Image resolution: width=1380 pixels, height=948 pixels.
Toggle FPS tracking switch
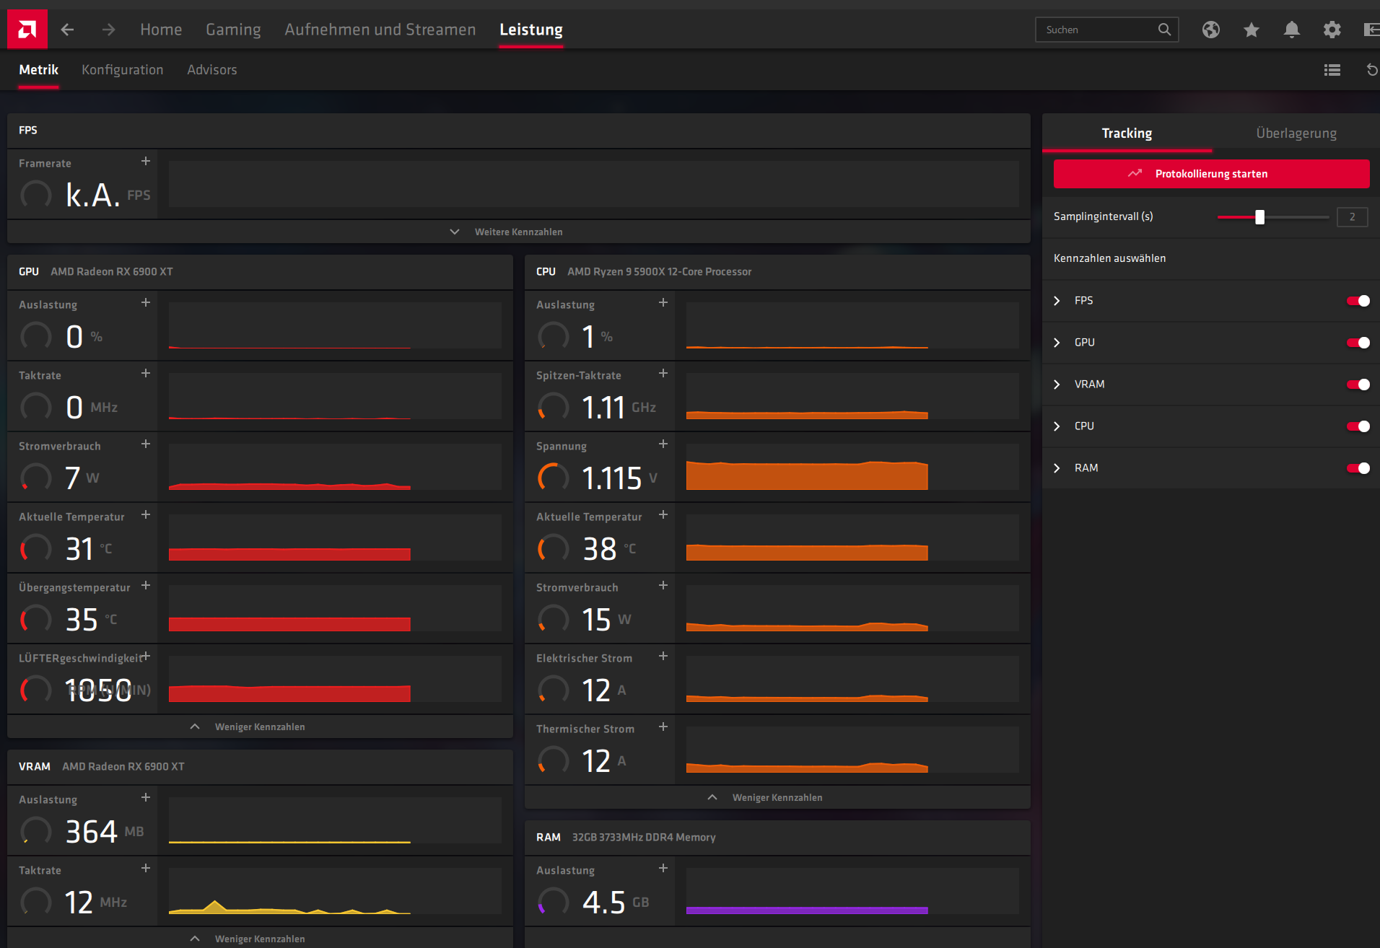click(x=1358, y=301)
